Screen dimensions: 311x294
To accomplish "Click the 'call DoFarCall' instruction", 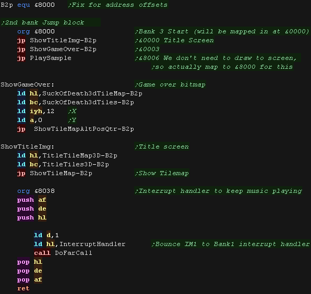I will (x=63, y=253).
